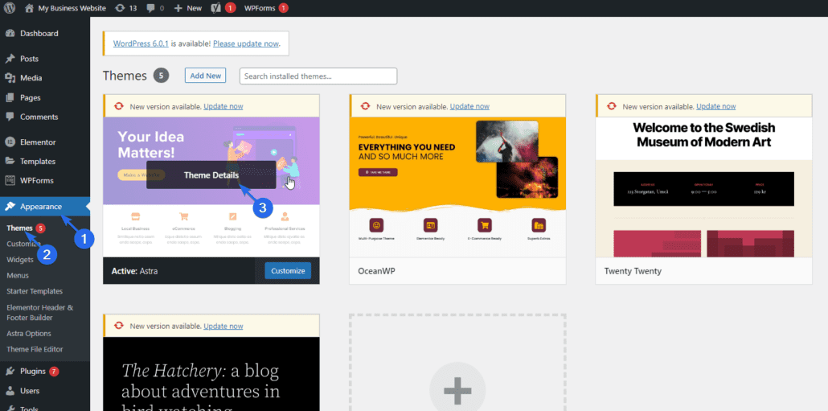Click Update now link on OceanWP theme

[x=470, y=106]
